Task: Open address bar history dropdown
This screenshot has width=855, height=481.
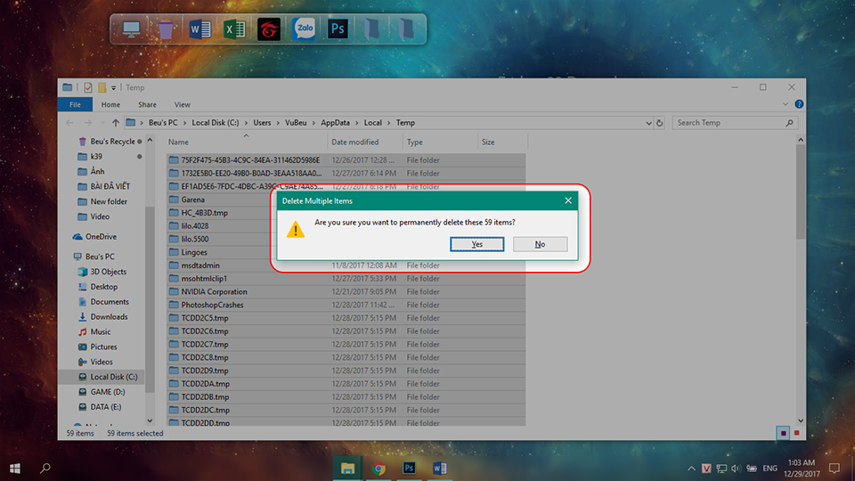Action: 648,123
